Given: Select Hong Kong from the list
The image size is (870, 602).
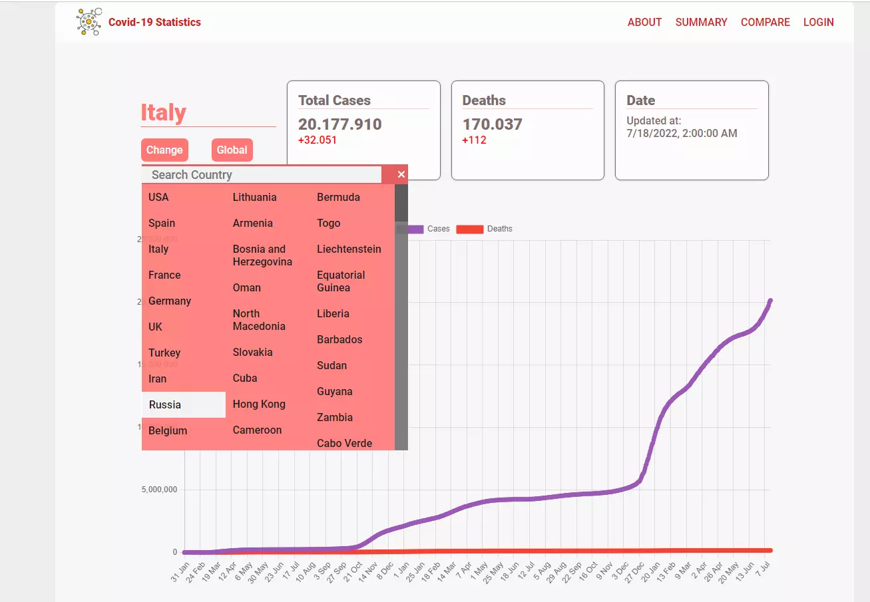Looking at the screenshot, I should (259, 404).
